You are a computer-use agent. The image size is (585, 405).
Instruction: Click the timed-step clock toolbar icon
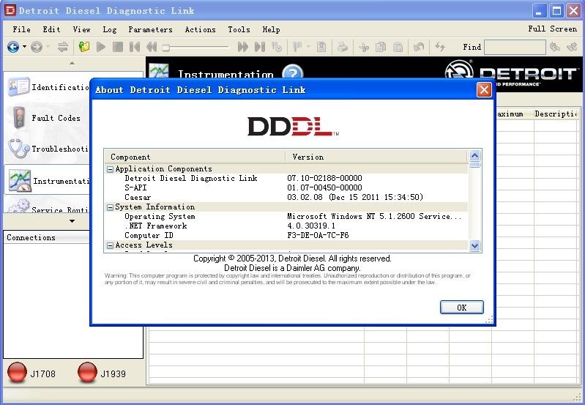[277, 47]
